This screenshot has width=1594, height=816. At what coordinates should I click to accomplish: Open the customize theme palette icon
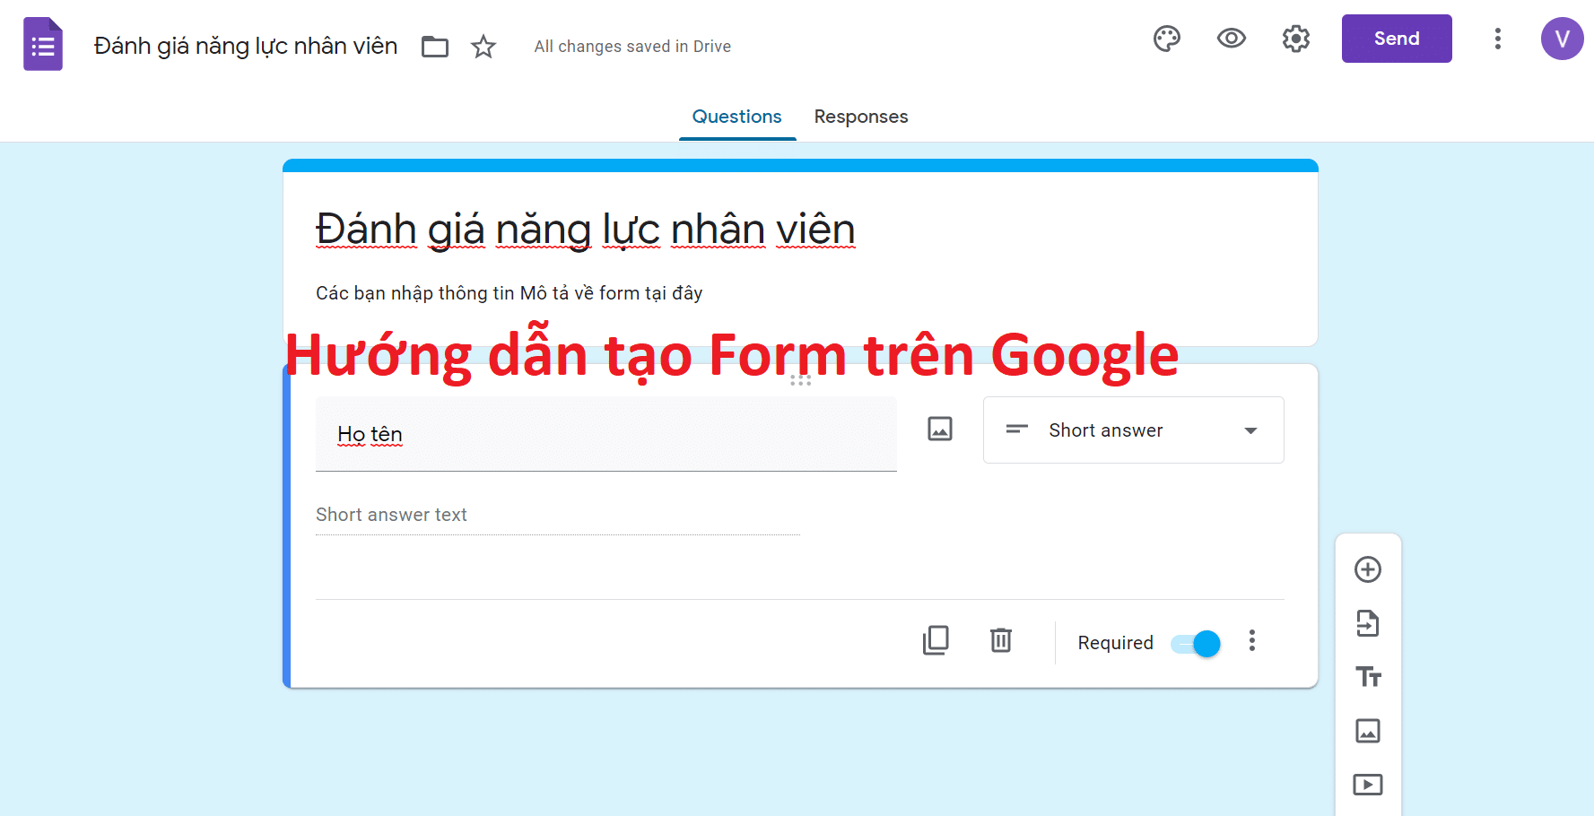click(x=1167, y=39)
